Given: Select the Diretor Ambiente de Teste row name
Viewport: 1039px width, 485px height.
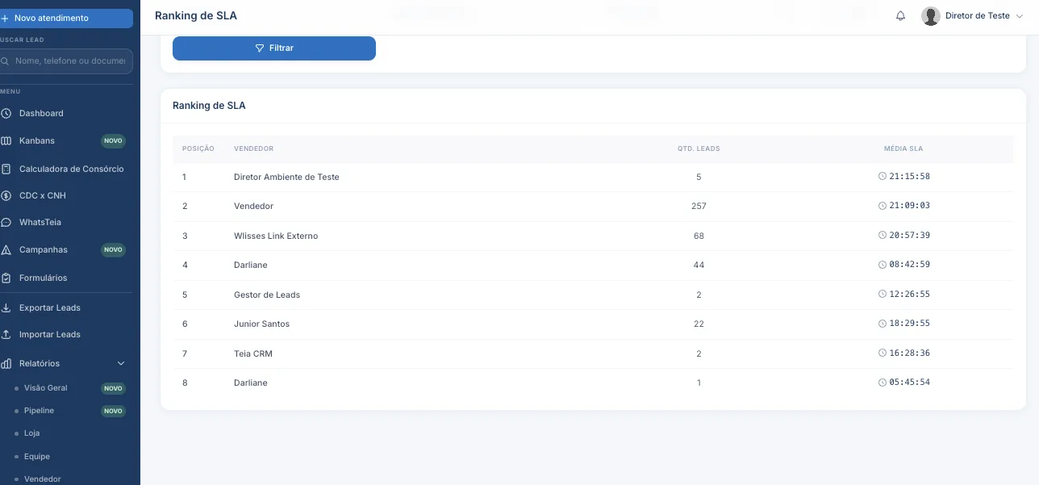Looking at the screenshot, I should click(x=286, y=177).
